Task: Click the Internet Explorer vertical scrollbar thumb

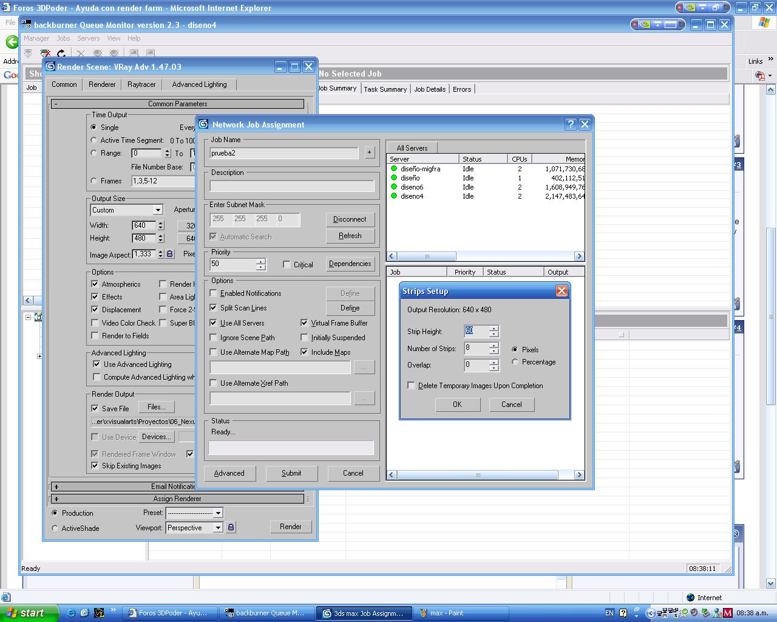Action: click(771, 316)
